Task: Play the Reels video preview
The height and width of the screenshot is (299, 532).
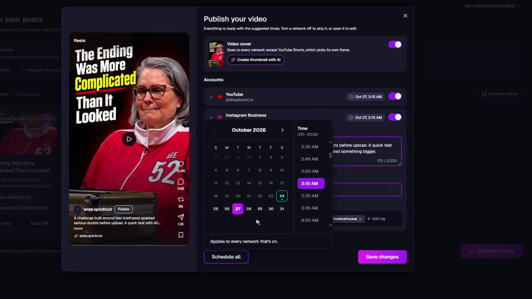Action: (129, 139)
